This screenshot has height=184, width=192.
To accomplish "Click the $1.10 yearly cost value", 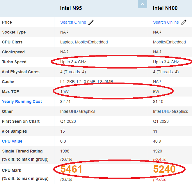I will tap(158, 102).
